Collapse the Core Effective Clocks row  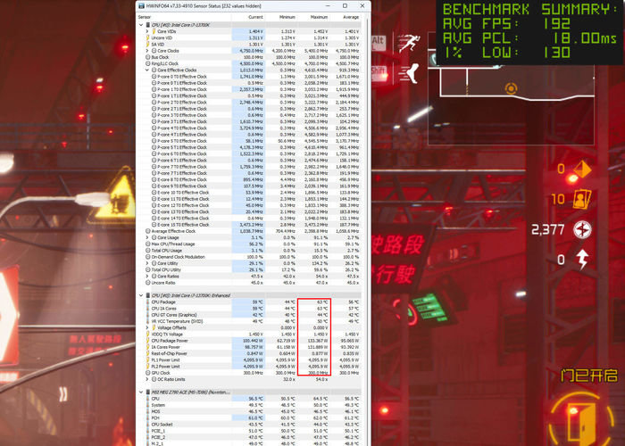click(x=147, y=70)
